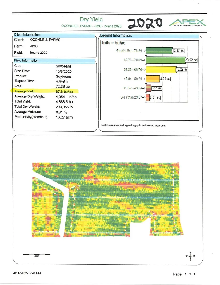Select the dark green 'Greater than 78.89' bar

pos(159,51)
